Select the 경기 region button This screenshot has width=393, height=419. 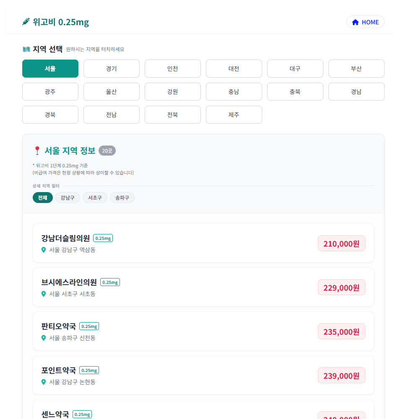click(x=111, y=69)
